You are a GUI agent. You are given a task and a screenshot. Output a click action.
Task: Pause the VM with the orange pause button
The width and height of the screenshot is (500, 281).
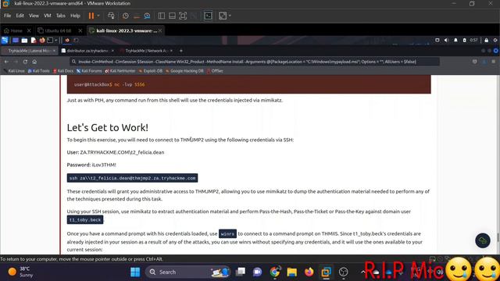(x=91, y=16)
